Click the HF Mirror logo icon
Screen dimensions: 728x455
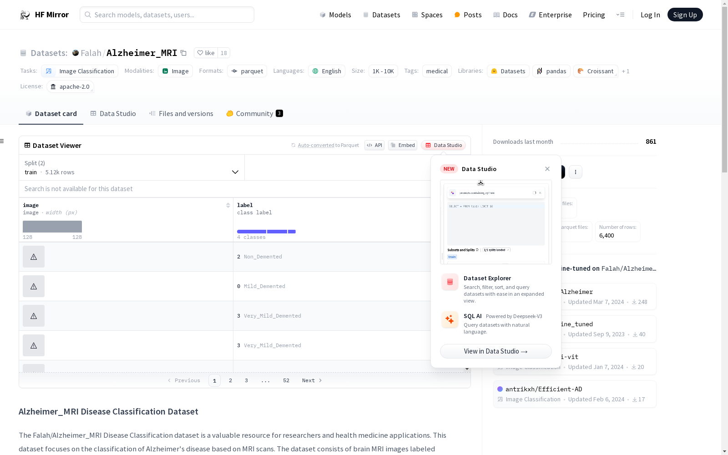pos(25,15)
